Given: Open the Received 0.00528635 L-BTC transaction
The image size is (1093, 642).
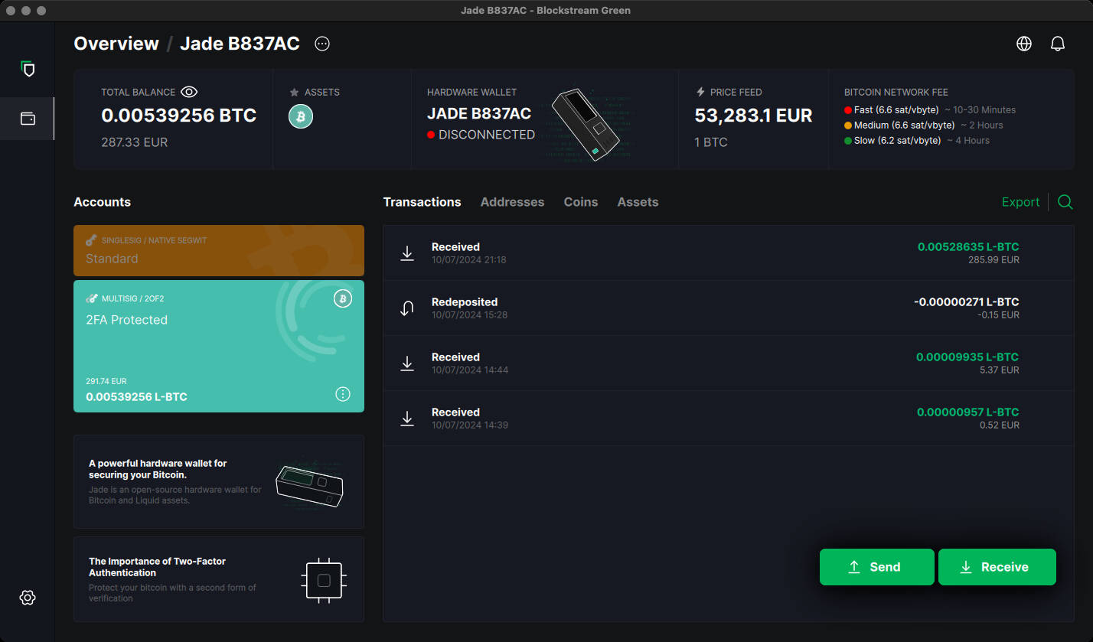Looking at the screenshot, I should [728, 253].
